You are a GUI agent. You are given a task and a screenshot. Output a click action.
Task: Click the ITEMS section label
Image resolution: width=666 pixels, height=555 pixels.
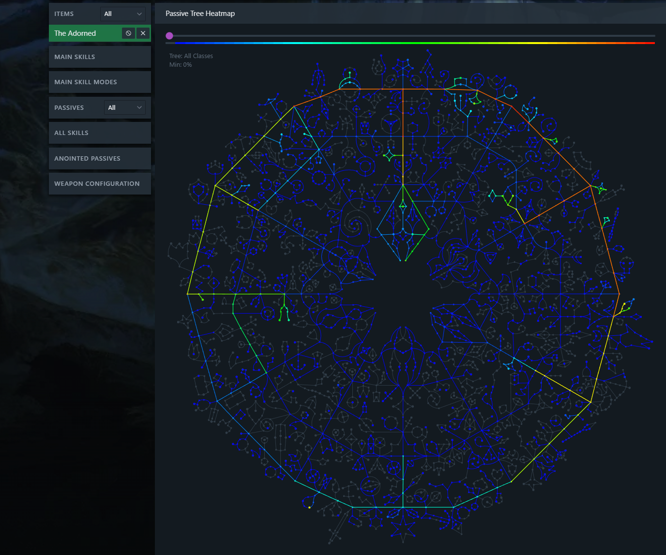[64, 14]
